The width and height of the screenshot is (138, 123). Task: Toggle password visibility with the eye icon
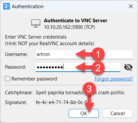coord(128,67)
